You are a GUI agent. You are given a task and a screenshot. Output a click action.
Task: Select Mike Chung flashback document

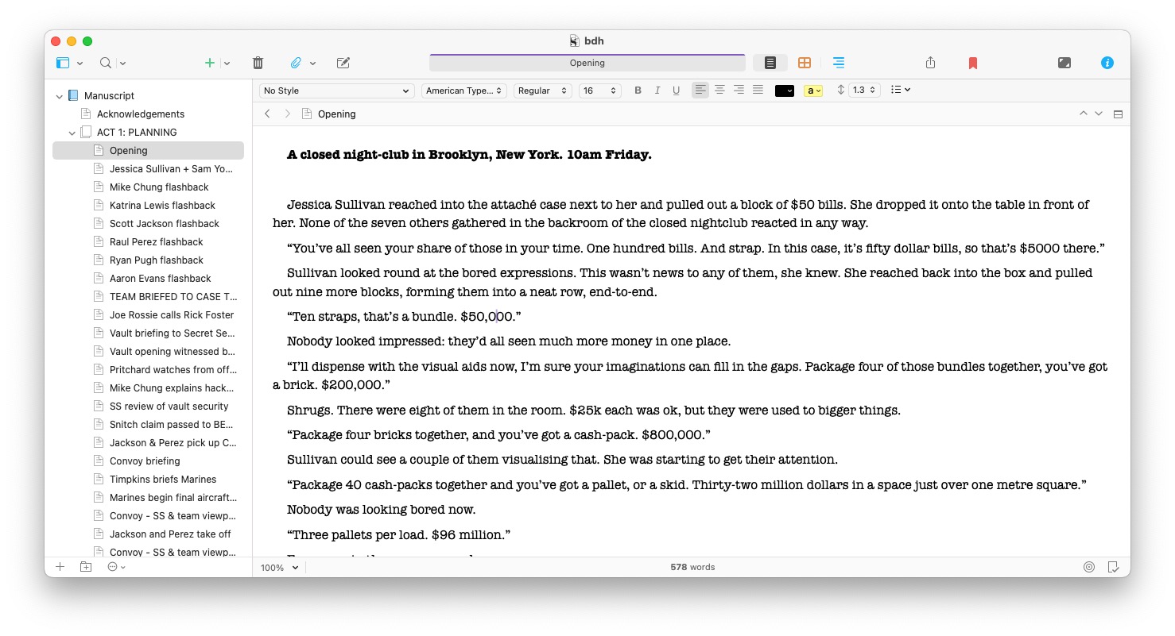click(159, 187)
